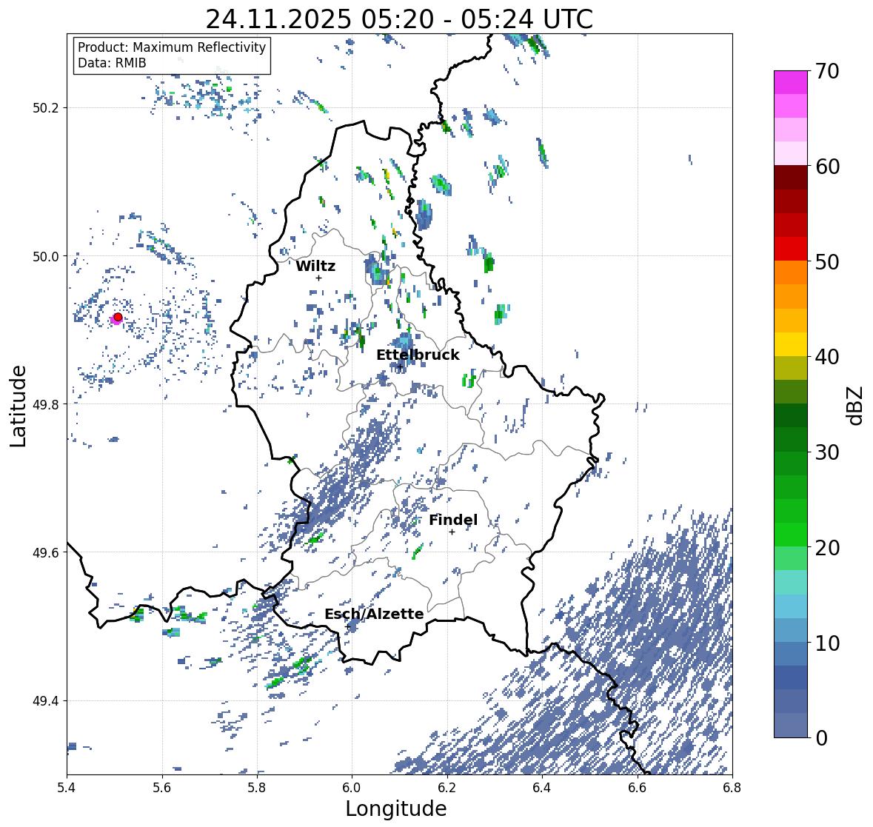
Task: Click the colorbar tick label 0
Action: click(x=821, y=738)
